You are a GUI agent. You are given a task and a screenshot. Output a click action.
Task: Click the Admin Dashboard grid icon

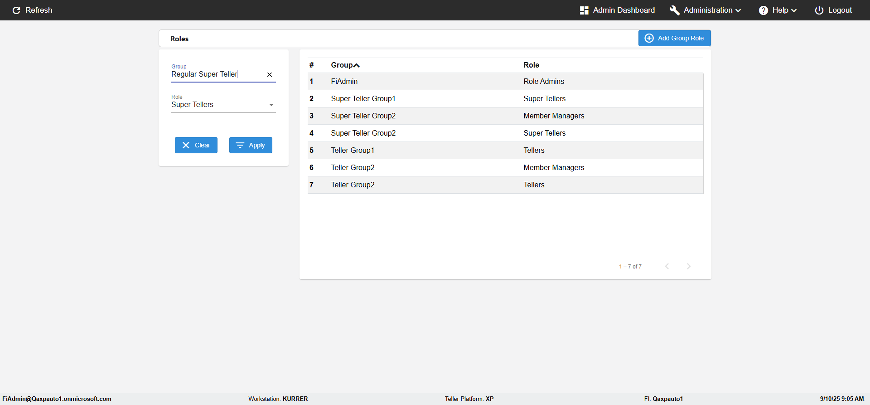pos(584,10)
